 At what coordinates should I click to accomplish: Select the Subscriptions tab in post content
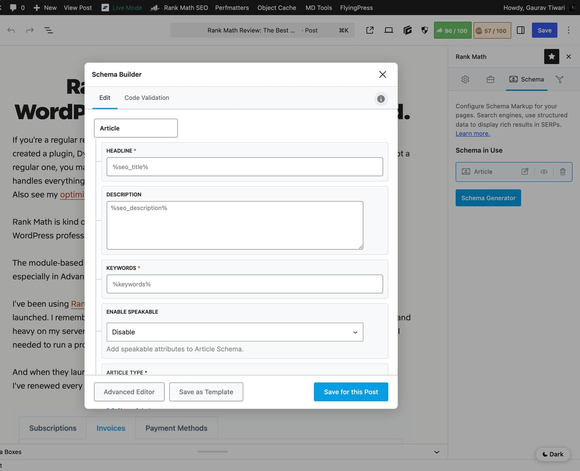point(53,428)
